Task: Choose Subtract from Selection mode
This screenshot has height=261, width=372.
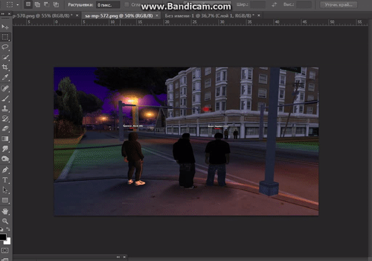Action: pyautogui.click(x=46, y=4)
